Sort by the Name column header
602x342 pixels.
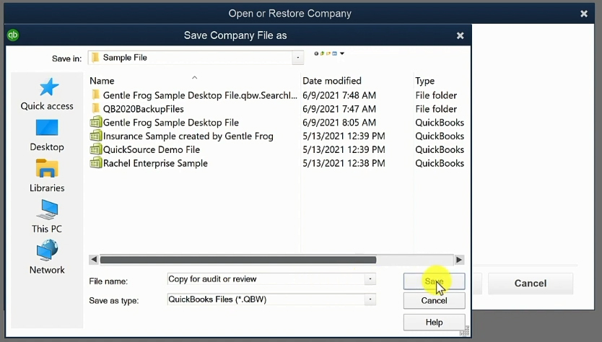[102, 81]
